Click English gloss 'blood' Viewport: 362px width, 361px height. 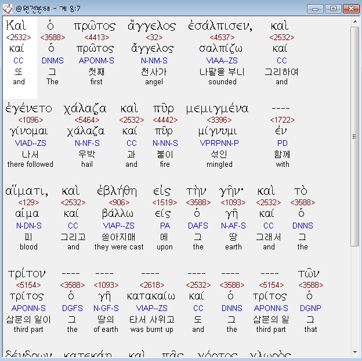pyautogui.click(x=28, y=247)
